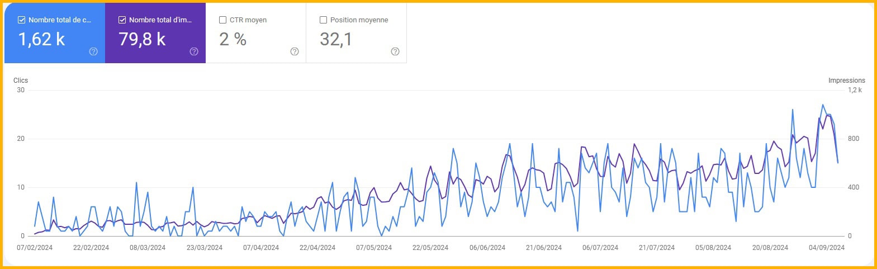Click the Impressions axis label
The width and height of the screenshot is (877, 269).
tap(846, 81)
